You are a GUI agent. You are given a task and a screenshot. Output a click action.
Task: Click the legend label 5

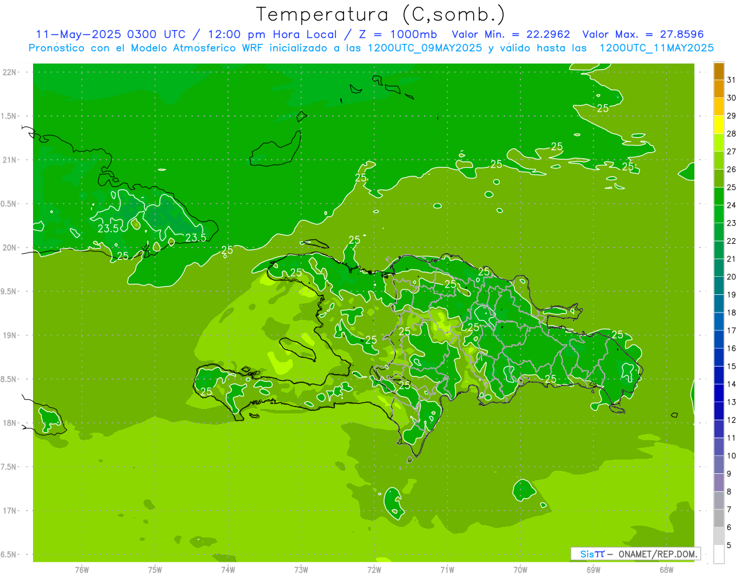pyautogui.click(x=729, y=546)
